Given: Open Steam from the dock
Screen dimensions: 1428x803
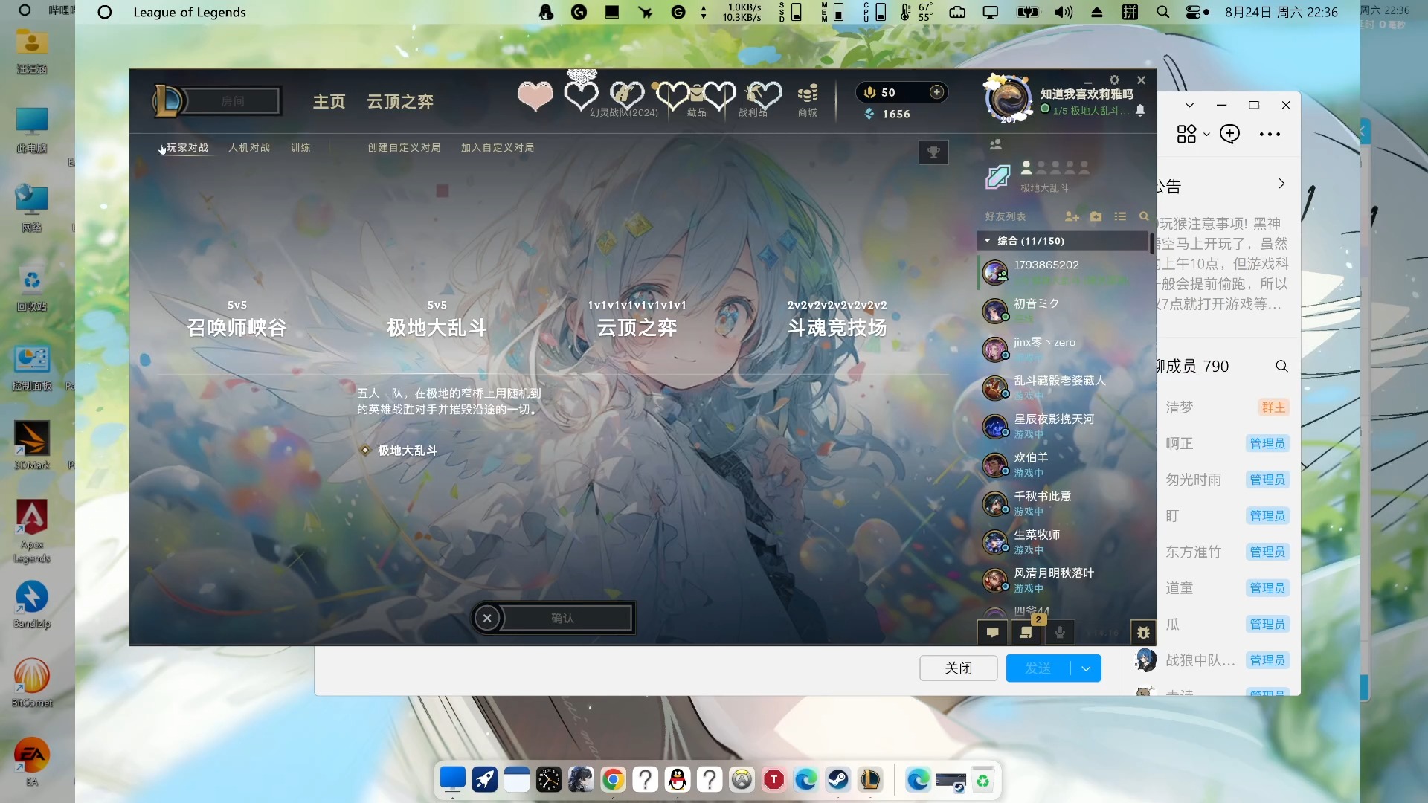Looking at the screenshot, I should click(838, 779).
